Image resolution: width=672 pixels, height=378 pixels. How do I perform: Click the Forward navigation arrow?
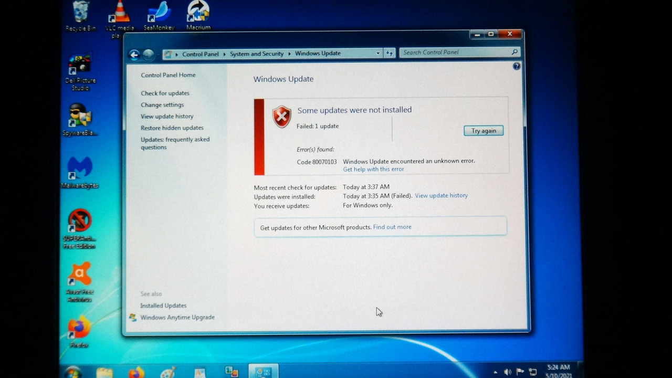coord(149,55)
